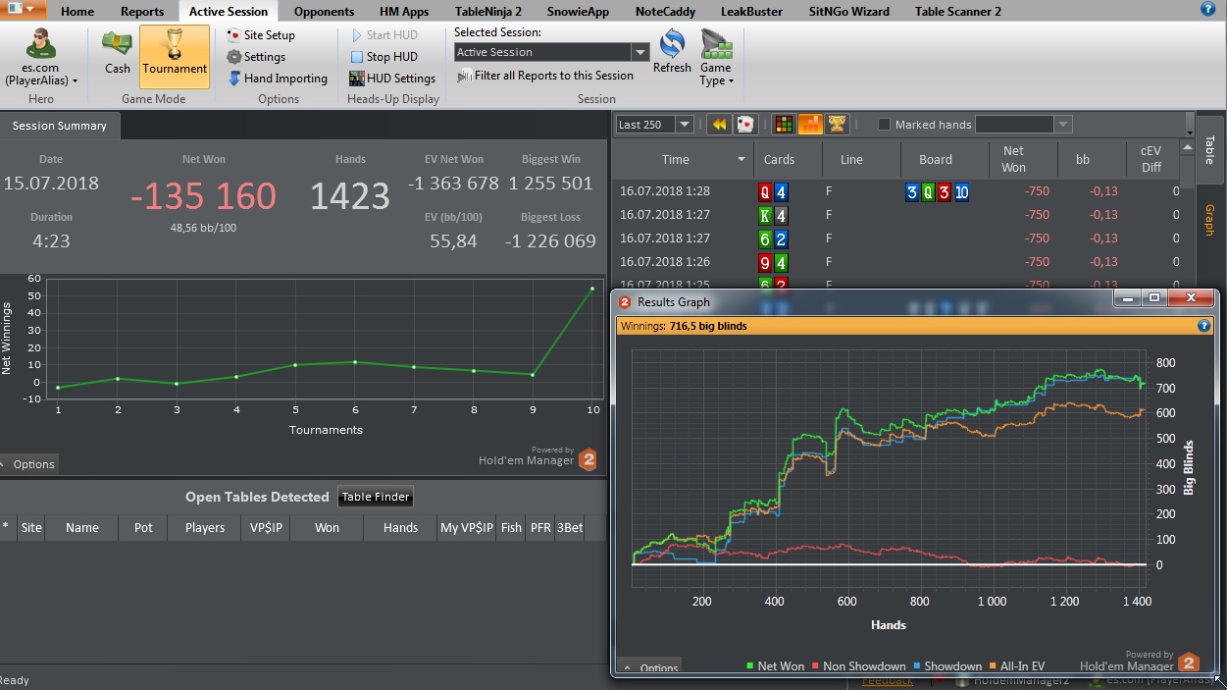The height and width of the screenshot is (690, 1227).
Task: Stop the HUD
Action: pos(383,57)
